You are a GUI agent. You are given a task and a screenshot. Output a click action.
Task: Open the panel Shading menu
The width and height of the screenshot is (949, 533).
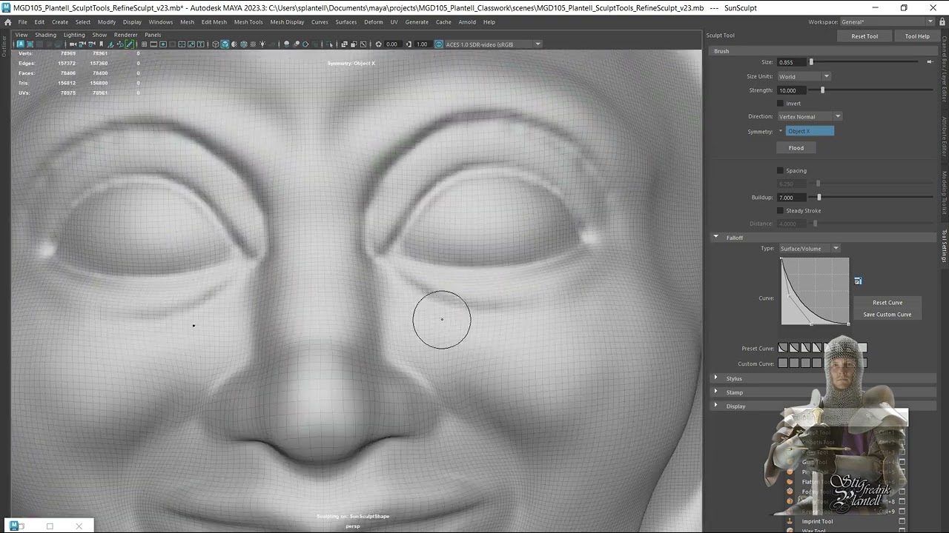[x=45, y=35]
